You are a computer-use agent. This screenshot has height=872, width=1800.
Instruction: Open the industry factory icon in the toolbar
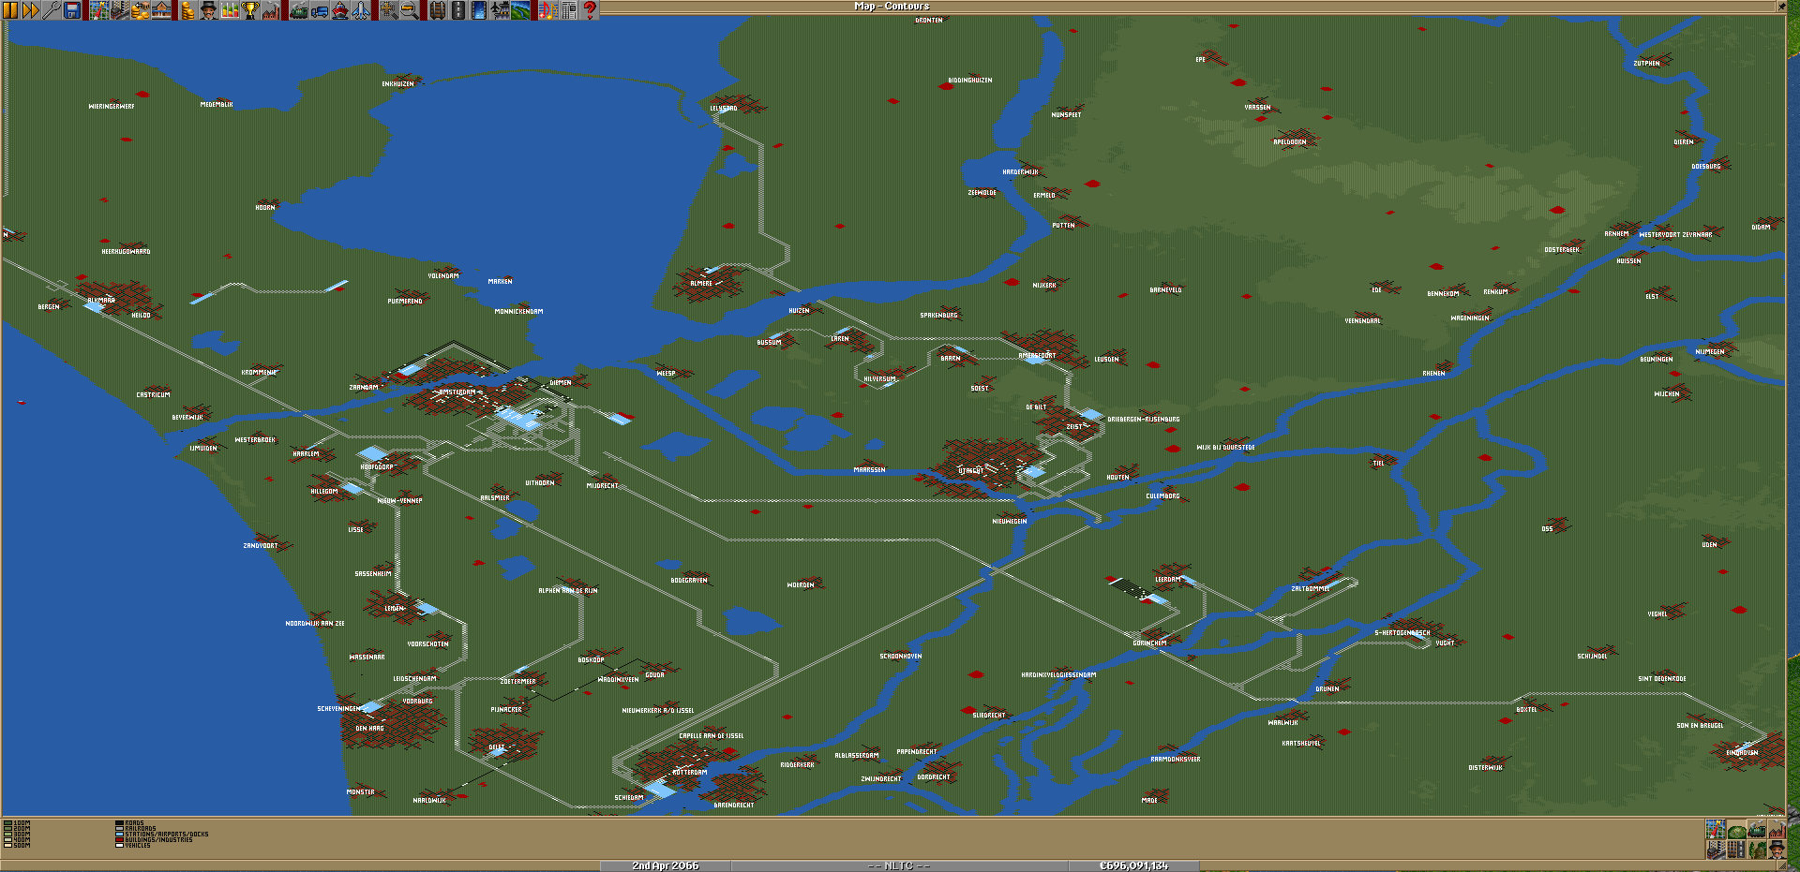click(x=271, y=10)
